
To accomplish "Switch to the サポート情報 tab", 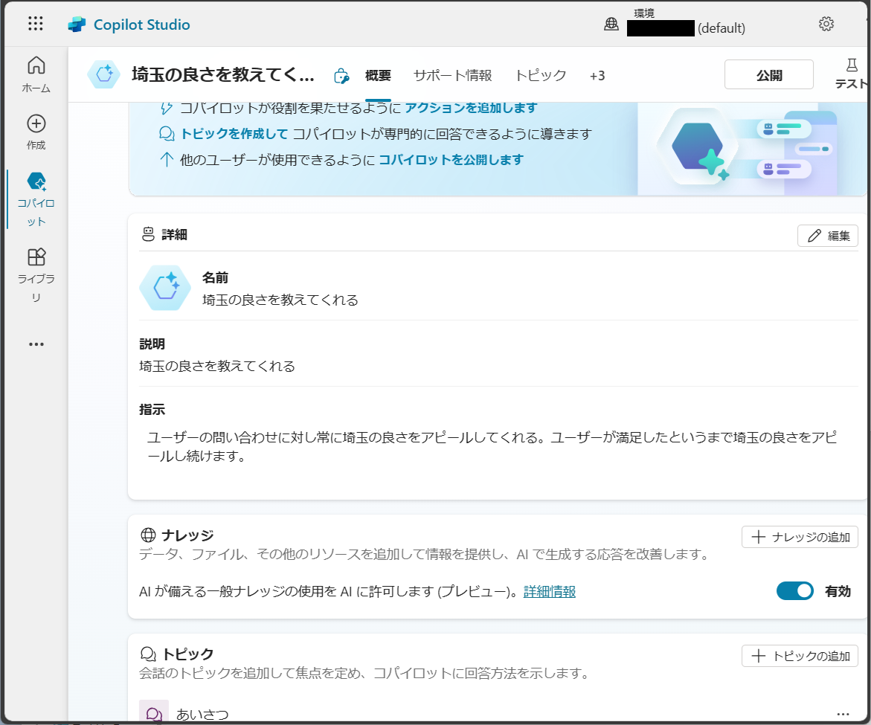I will tap(453, 76).
